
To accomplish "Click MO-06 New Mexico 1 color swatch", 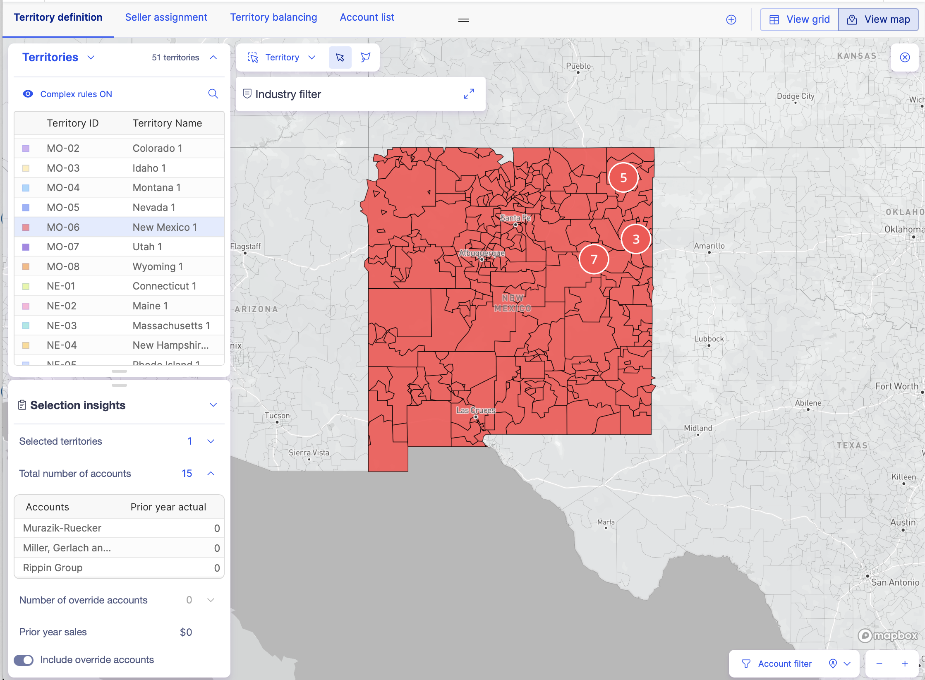I will (x=26, y=227).
